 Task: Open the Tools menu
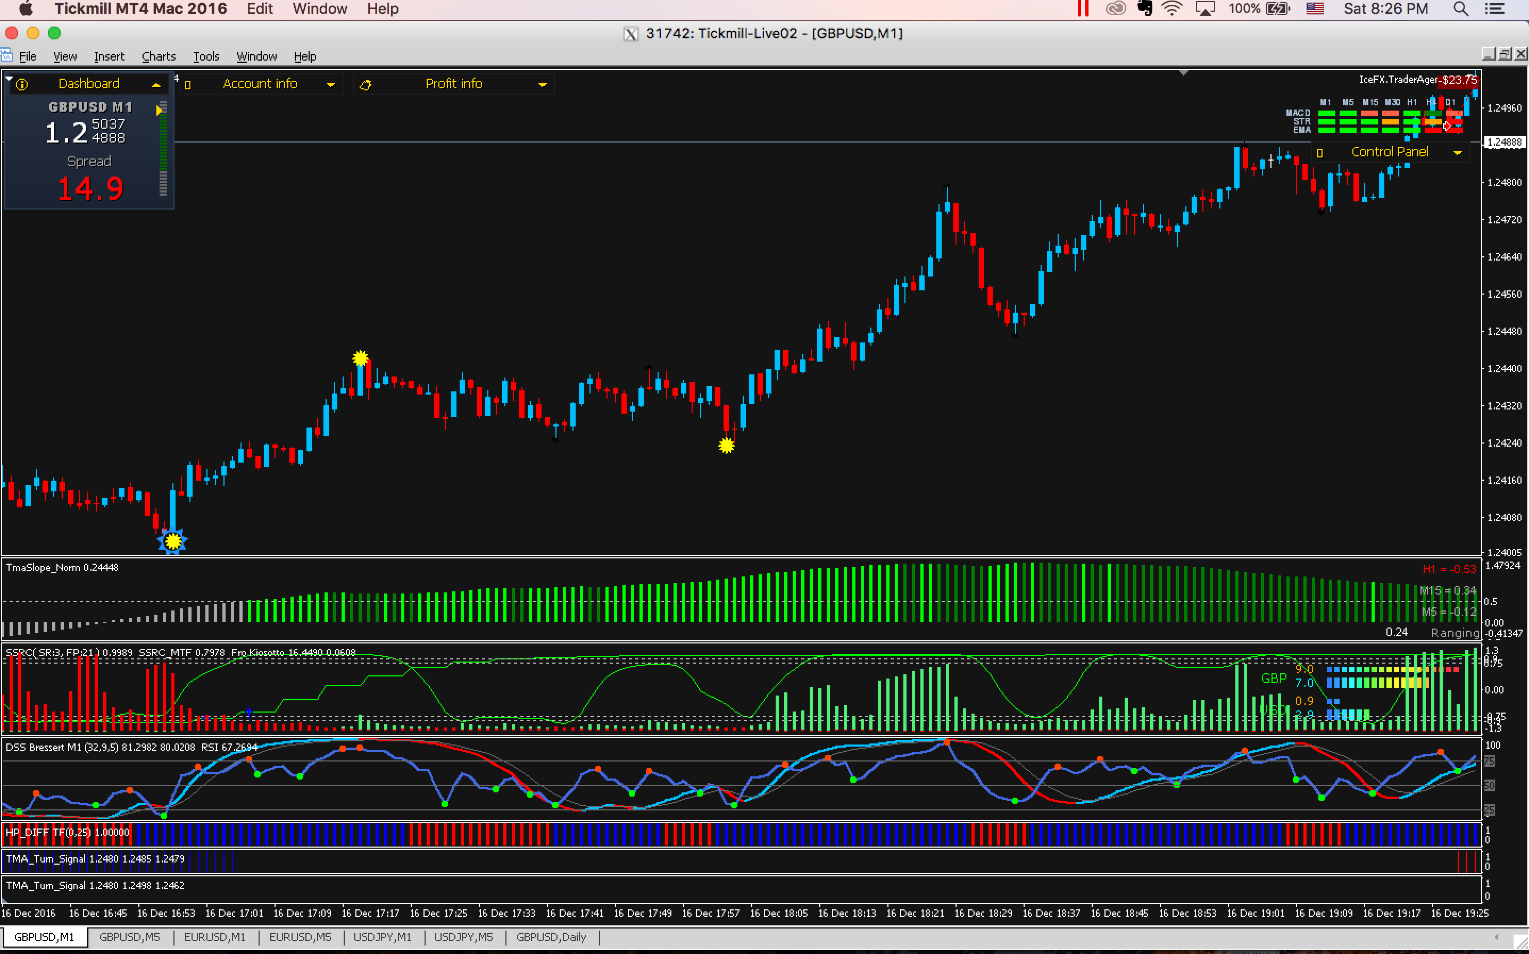point(206,56)
